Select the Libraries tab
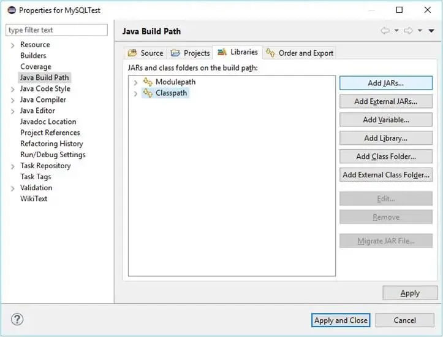 (x=238, y=52)
